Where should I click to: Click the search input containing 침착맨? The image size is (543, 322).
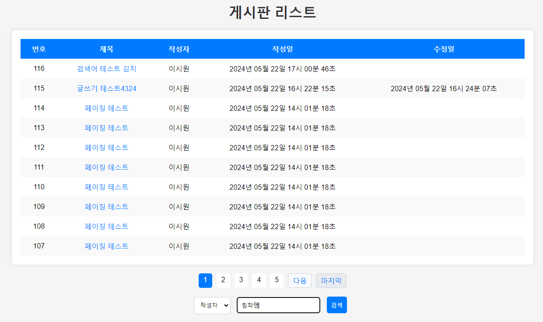(278, 305)
